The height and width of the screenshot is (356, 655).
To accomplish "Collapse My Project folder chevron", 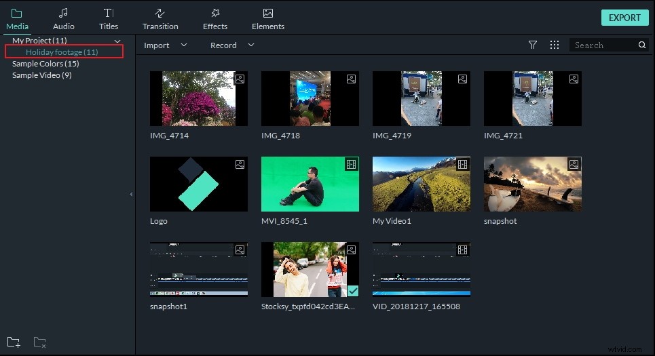I will [117, 41].
